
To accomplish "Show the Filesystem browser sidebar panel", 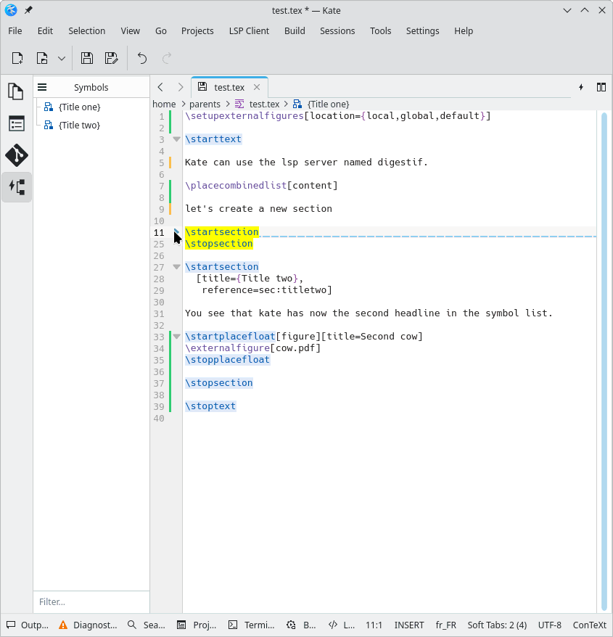I will [x=16, y=123].
